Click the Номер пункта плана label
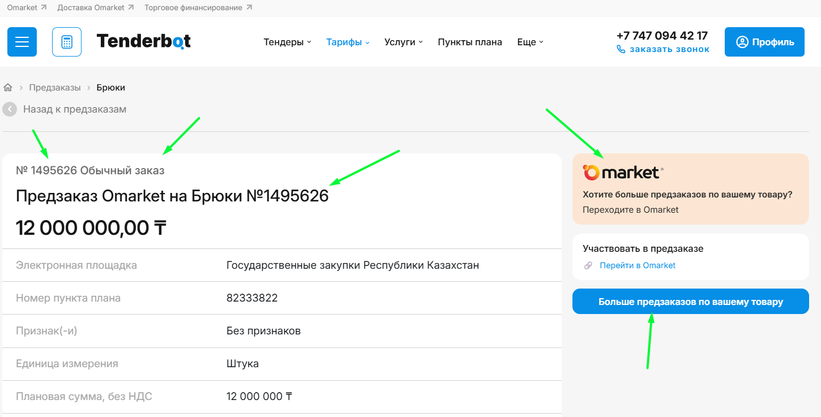Image resolution: width=821 pixels, height=417 pixels. coord(68,298)
